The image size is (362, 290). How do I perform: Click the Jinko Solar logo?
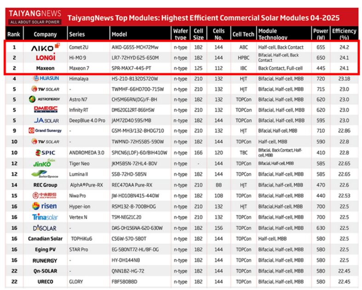pos(45,163)
